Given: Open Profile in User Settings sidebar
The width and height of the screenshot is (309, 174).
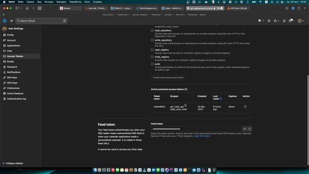Looking at the screenshot, I should pyautogui.click(x=10, y=35).
